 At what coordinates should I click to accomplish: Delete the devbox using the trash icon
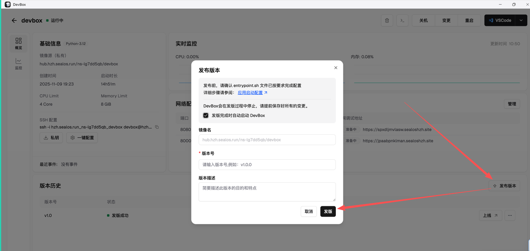pyautogui.click(x=387, y=20)
